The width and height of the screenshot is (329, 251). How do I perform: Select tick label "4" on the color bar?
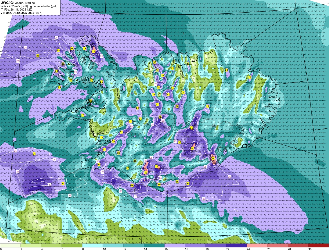click(x=42, y=249)
